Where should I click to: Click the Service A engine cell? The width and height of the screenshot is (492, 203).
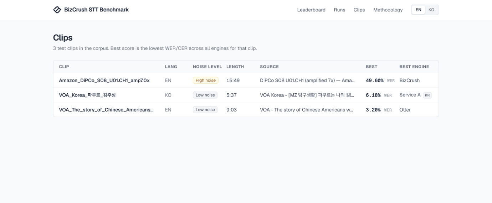point(410,95)
